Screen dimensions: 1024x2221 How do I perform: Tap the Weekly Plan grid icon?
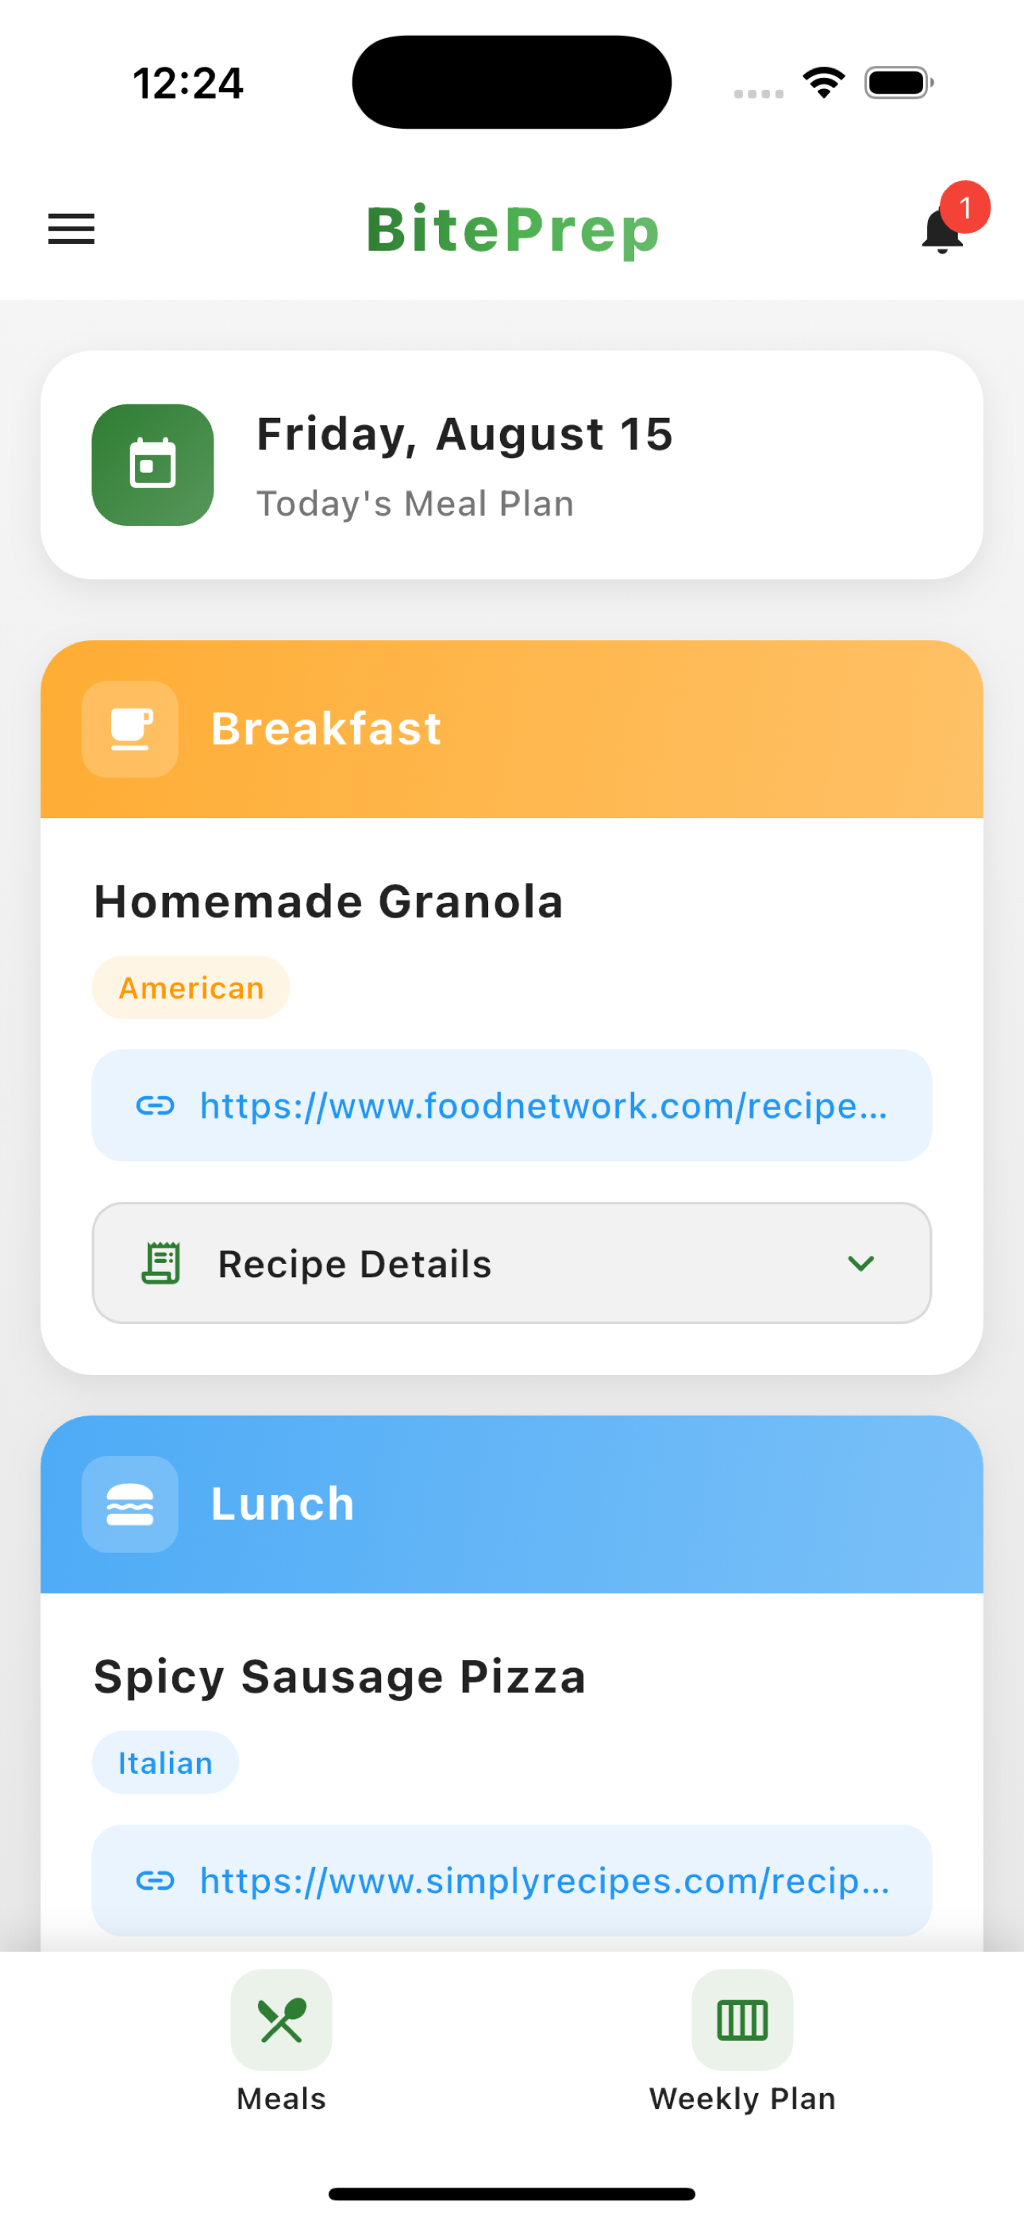pos(742,2020)
